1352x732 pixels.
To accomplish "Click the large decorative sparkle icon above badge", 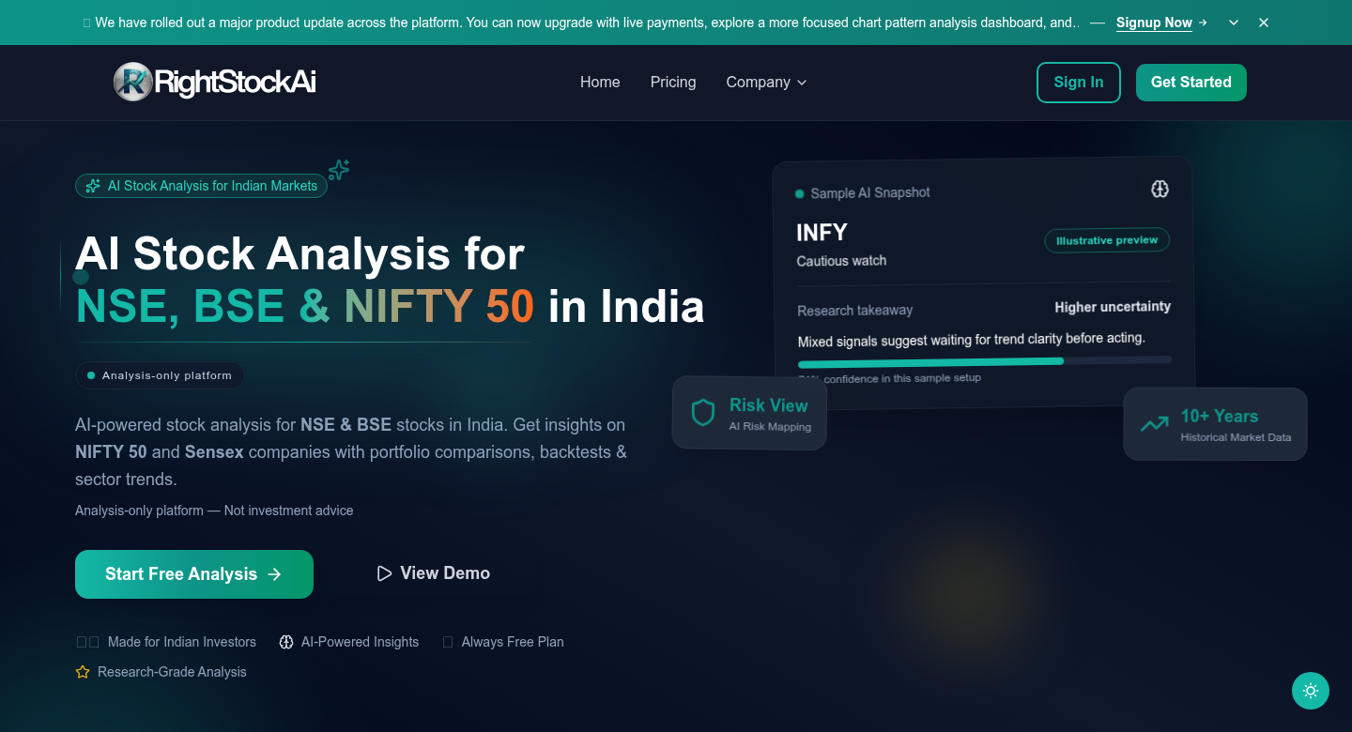I will [x=339, y=170].
